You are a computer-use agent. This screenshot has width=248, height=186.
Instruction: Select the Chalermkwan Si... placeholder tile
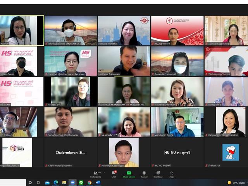pos(71,153)
